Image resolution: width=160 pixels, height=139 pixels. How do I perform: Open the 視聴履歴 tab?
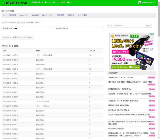pyautogui.click(x=60, y=15)
